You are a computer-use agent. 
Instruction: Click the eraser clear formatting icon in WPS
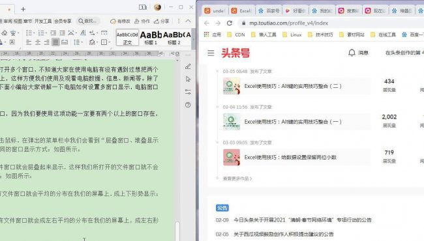[5, 33]
